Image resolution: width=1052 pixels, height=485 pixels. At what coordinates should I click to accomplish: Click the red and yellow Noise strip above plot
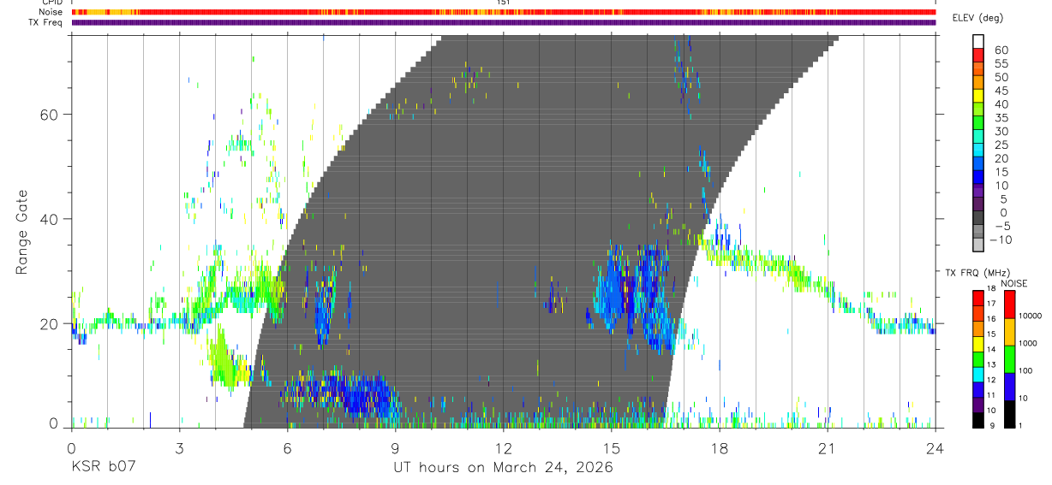pos(504,12)
